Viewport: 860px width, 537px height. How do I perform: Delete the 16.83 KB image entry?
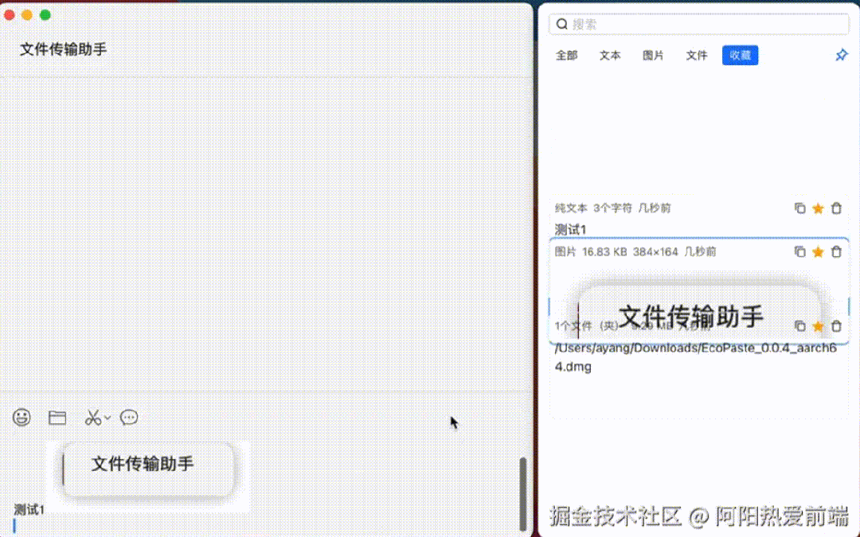(836, 251)
